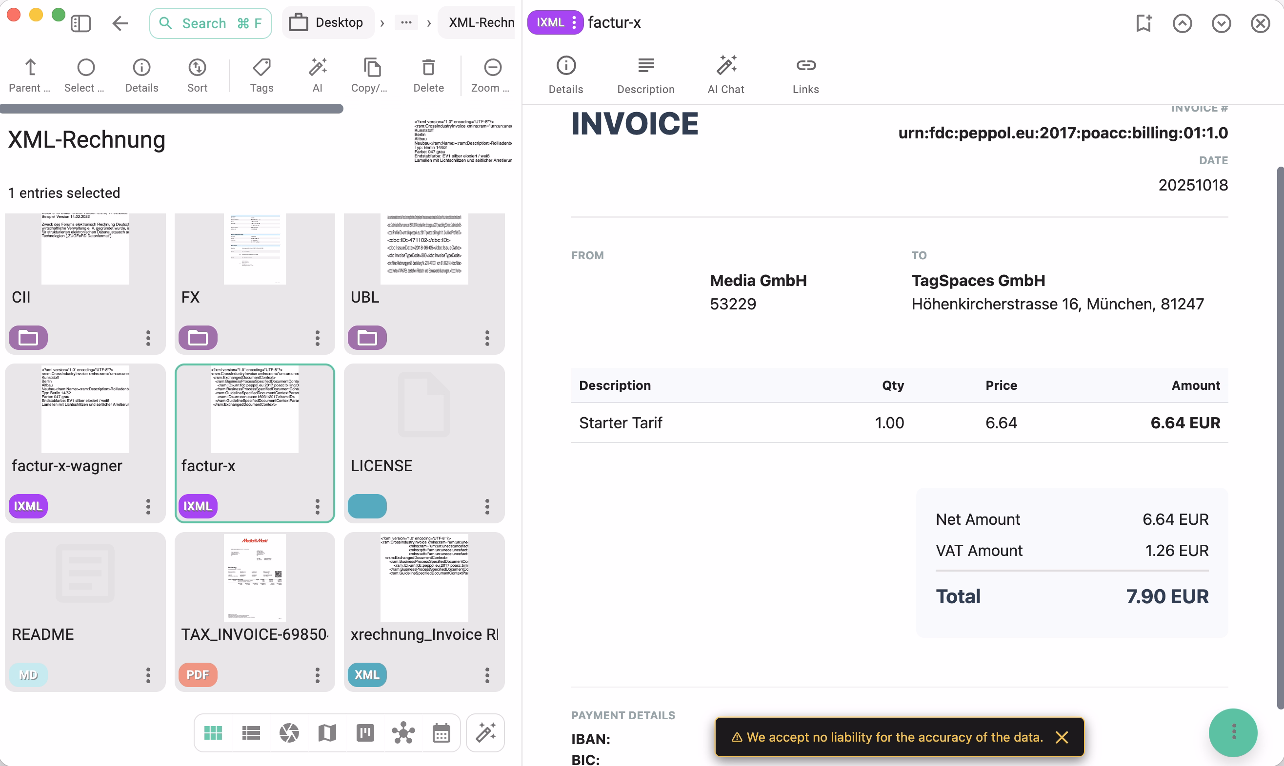The image size is (1284, 766).
Task: Open the AI Chat tab
Action: click(726, 76)
